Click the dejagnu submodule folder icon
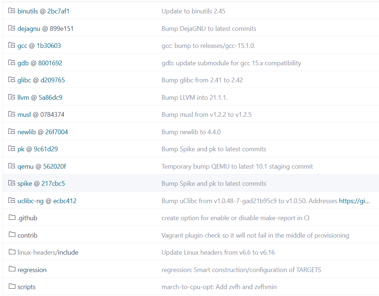 point(12,28)
